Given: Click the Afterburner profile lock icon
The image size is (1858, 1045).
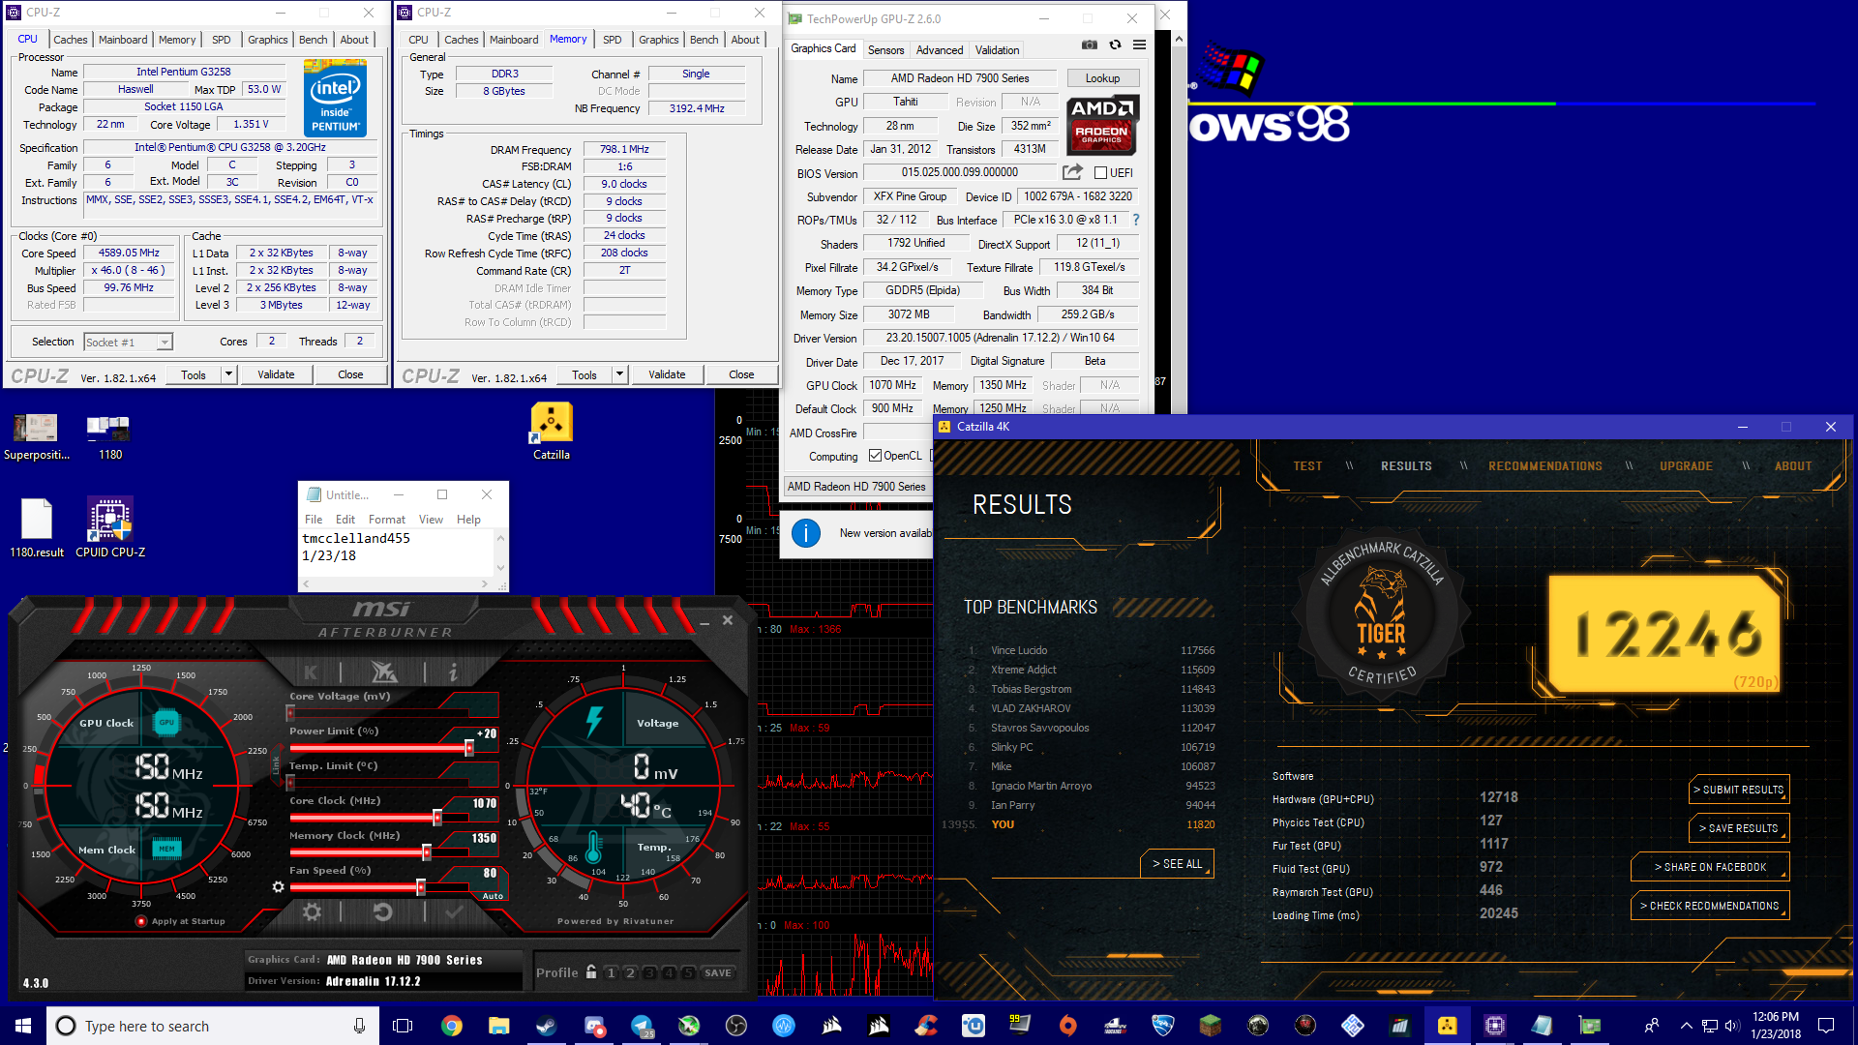Looking at the screenshot, I should click(591, 971).
